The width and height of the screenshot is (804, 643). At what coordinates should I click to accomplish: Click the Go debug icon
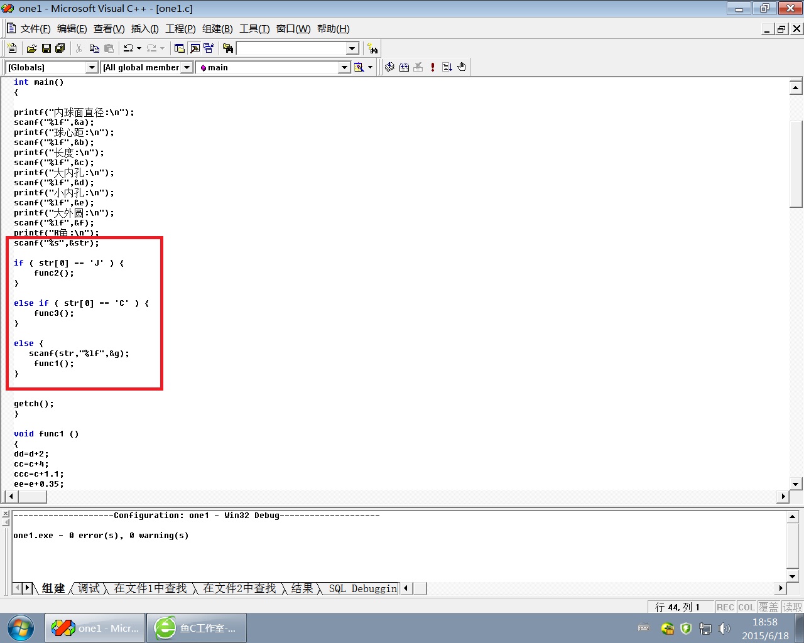pos(447,67)
